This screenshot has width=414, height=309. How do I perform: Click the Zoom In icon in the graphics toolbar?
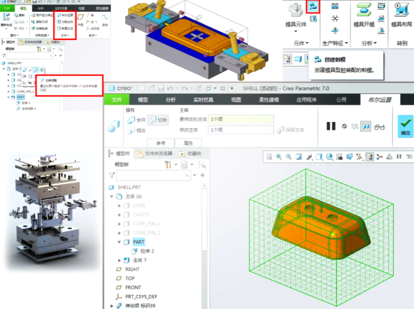click(x=279, y=157)
